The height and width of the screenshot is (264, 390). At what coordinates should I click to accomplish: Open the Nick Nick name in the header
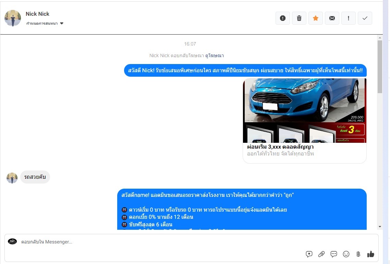tap(37, 14)
